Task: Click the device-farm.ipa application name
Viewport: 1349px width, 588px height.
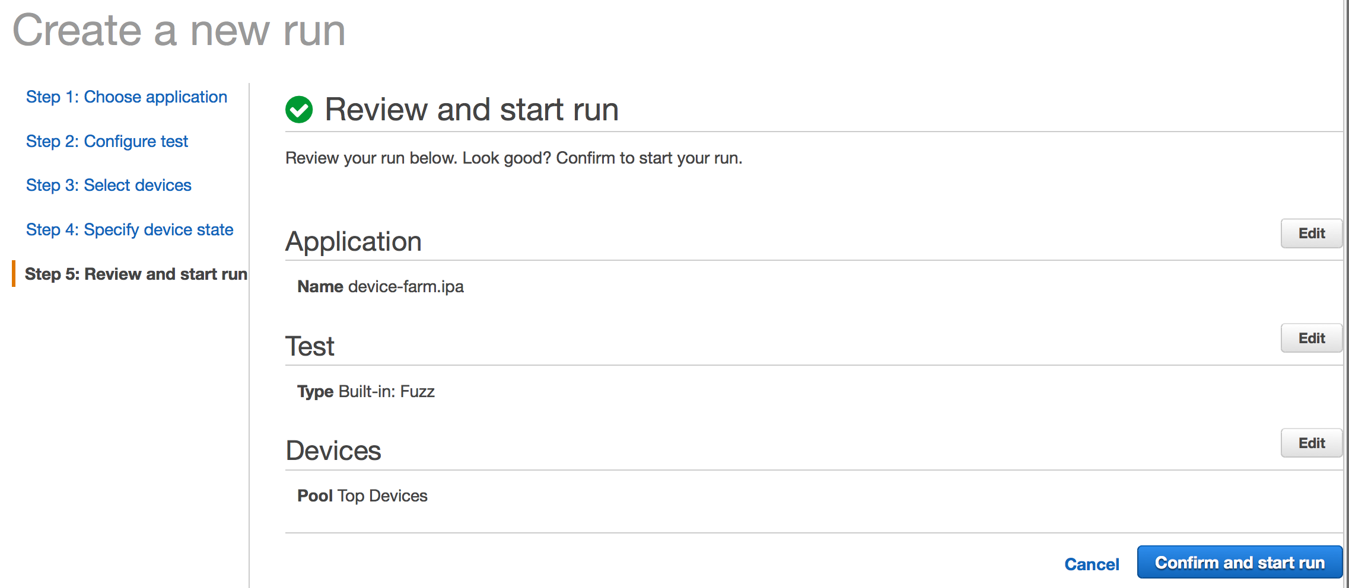Action: click(406, 287)
